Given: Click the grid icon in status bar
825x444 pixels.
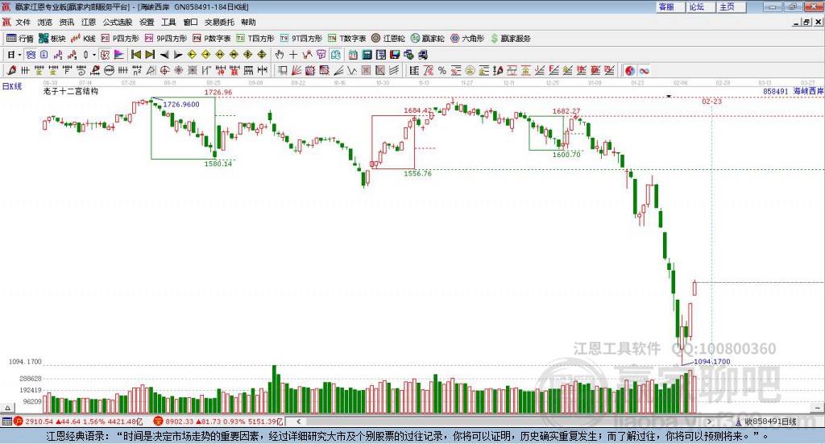Looking at the screenshot, I should (6, 421).
